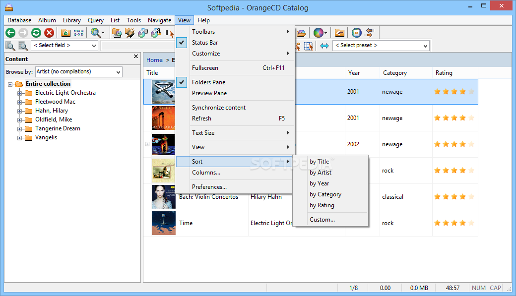This screenshot has height=296, width=516.
Task: Open the Toolbars submenu
Action: pyautogui.click(x=235, y=32)
